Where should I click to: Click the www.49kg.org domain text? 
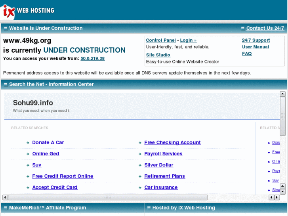[27, 40]
